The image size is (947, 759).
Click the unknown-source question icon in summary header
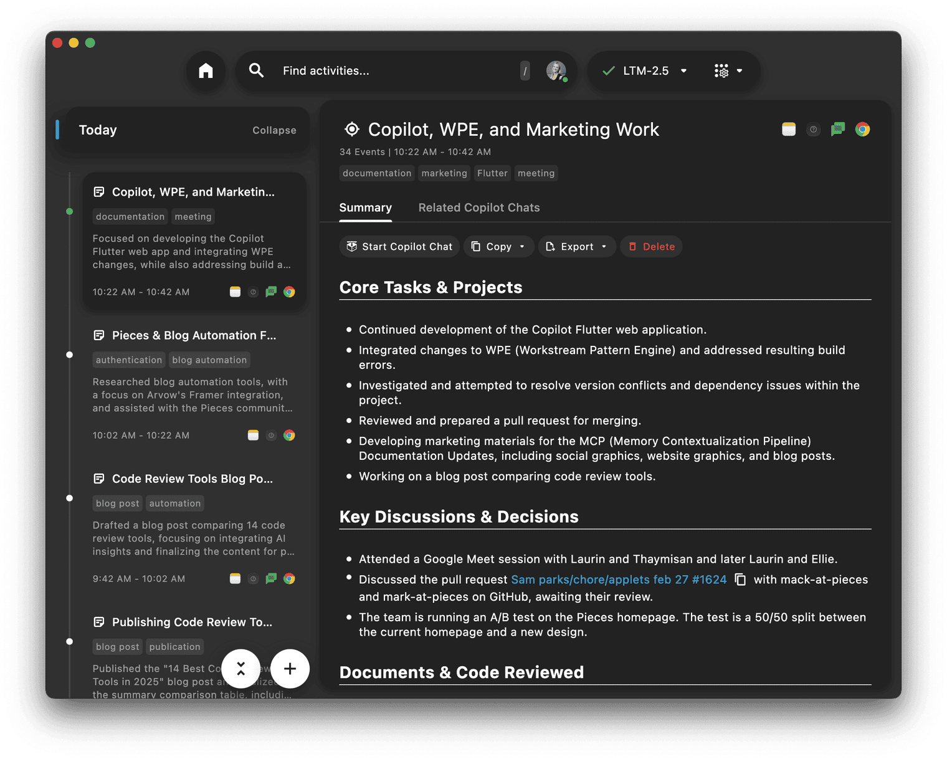click(813, 130)
